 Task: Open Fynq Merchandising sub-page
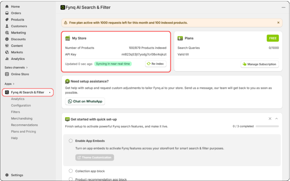(22, 118)
